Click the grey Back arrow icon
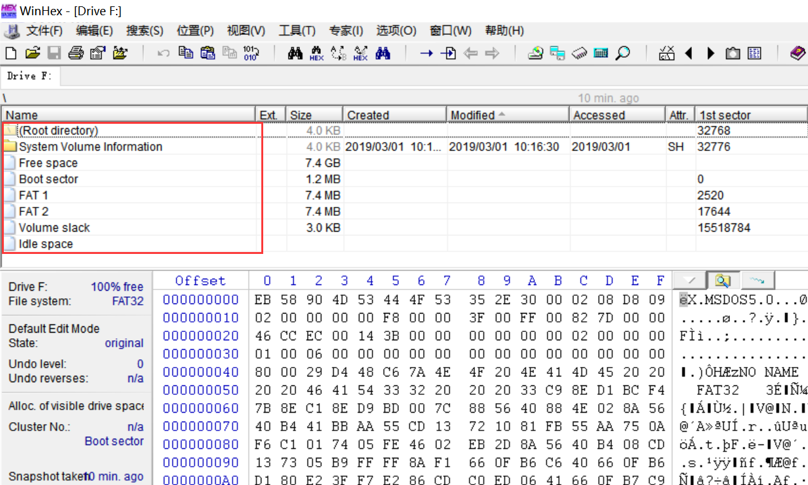 tap(470, 53)
